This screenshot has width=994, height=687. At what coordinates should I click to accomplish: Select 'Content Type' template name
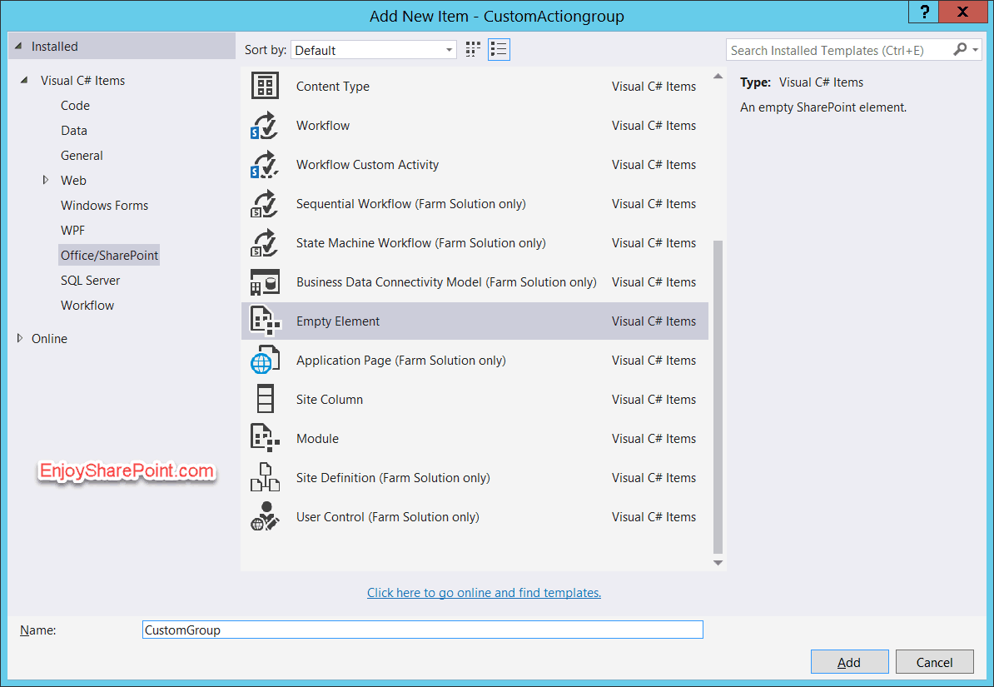pos(333,87)
